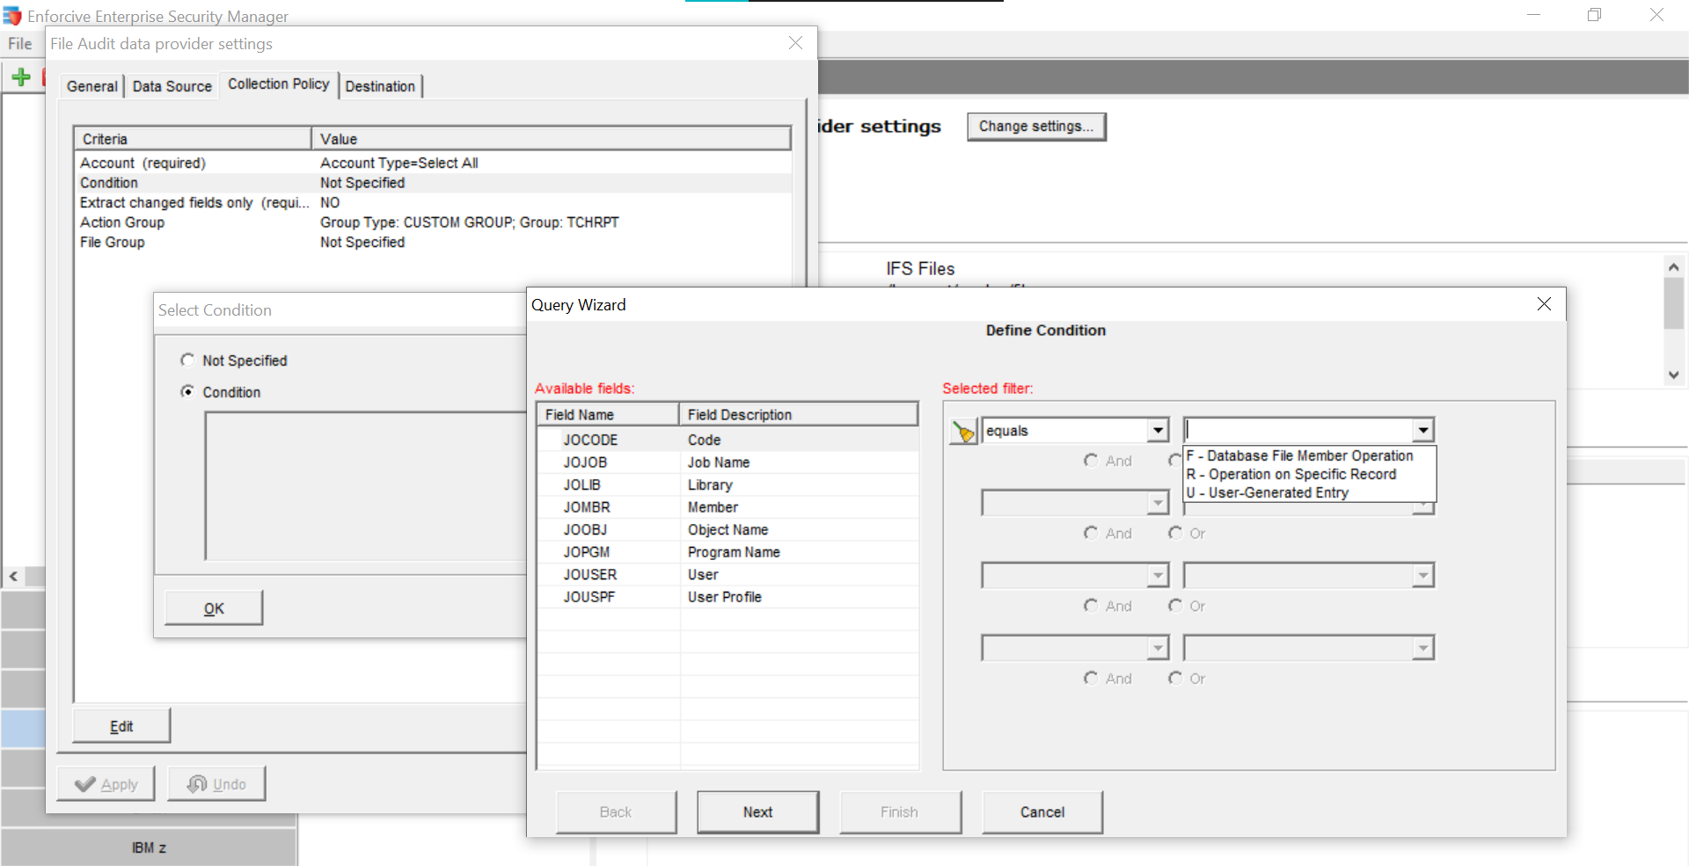Switch to the Data Source tab
This screenshot has height=866, width=1689.
coord(172,85)
